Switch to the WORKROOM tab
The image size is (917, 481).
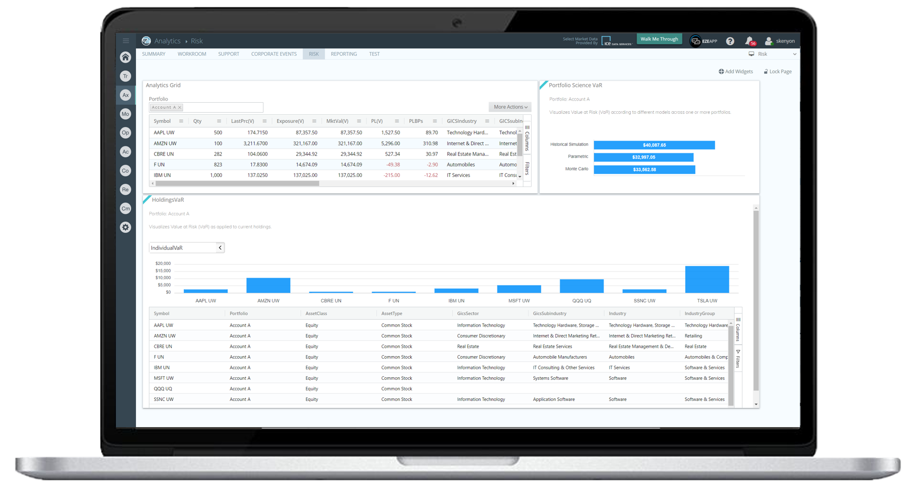[192, 54]
